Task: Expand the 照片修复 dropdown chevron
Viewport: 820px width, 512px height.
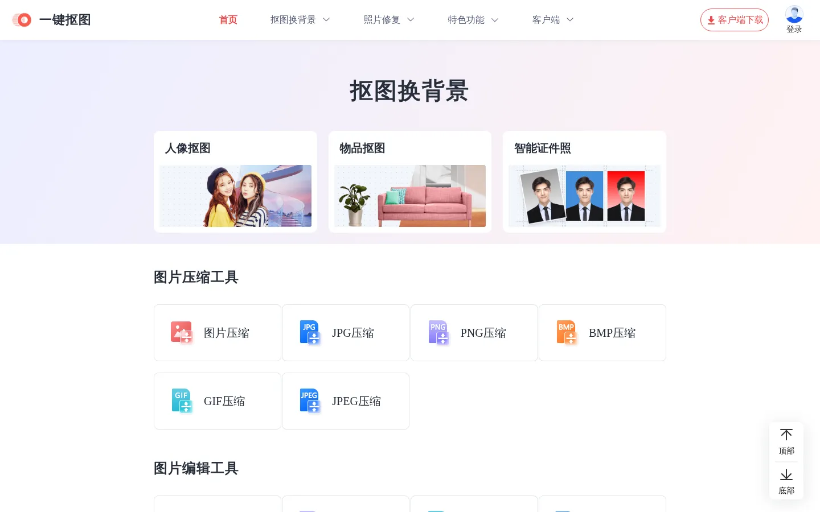Action: click(x=411, y=20)
